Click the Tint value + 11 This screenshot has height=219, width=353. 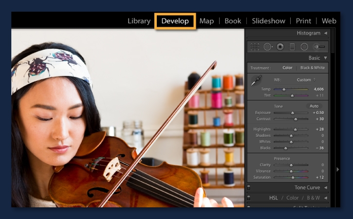(320, 95)
